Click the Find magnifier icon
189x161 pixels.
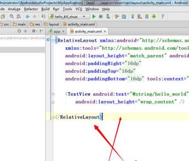coord(12,17)
